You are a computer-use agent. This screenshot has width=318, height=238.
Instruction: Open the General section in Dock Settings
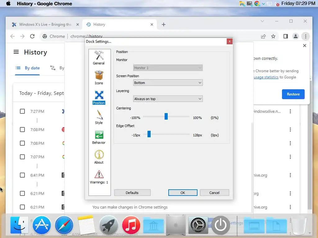point(99,58)
